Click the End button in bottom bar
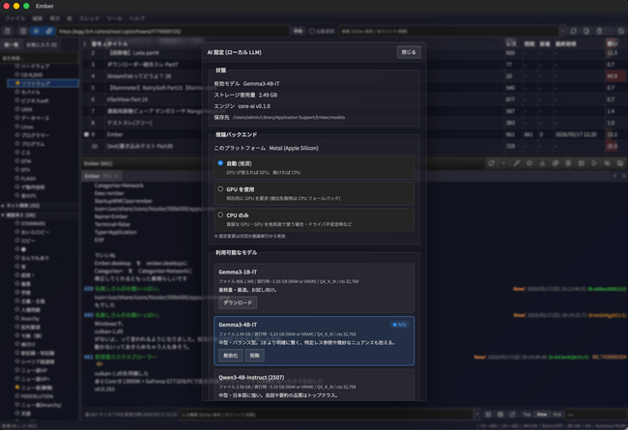 tap(557, 415)
